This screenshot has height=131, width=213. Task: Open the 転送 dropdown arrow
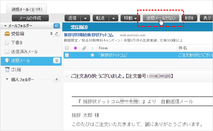pos(114,18)
